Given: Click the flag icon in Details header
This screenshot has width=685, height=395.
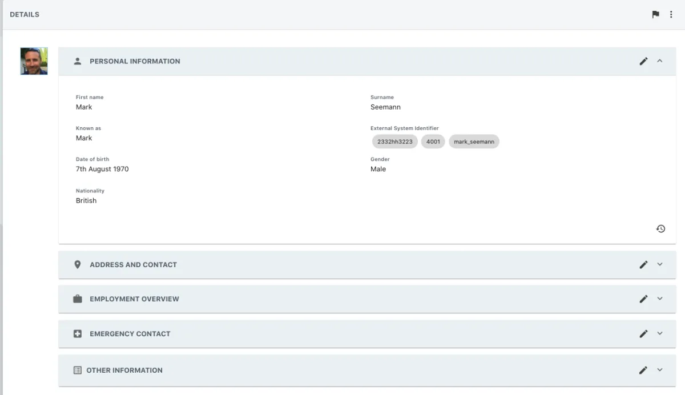Looking at the screenshot, I should click(655, 14).
